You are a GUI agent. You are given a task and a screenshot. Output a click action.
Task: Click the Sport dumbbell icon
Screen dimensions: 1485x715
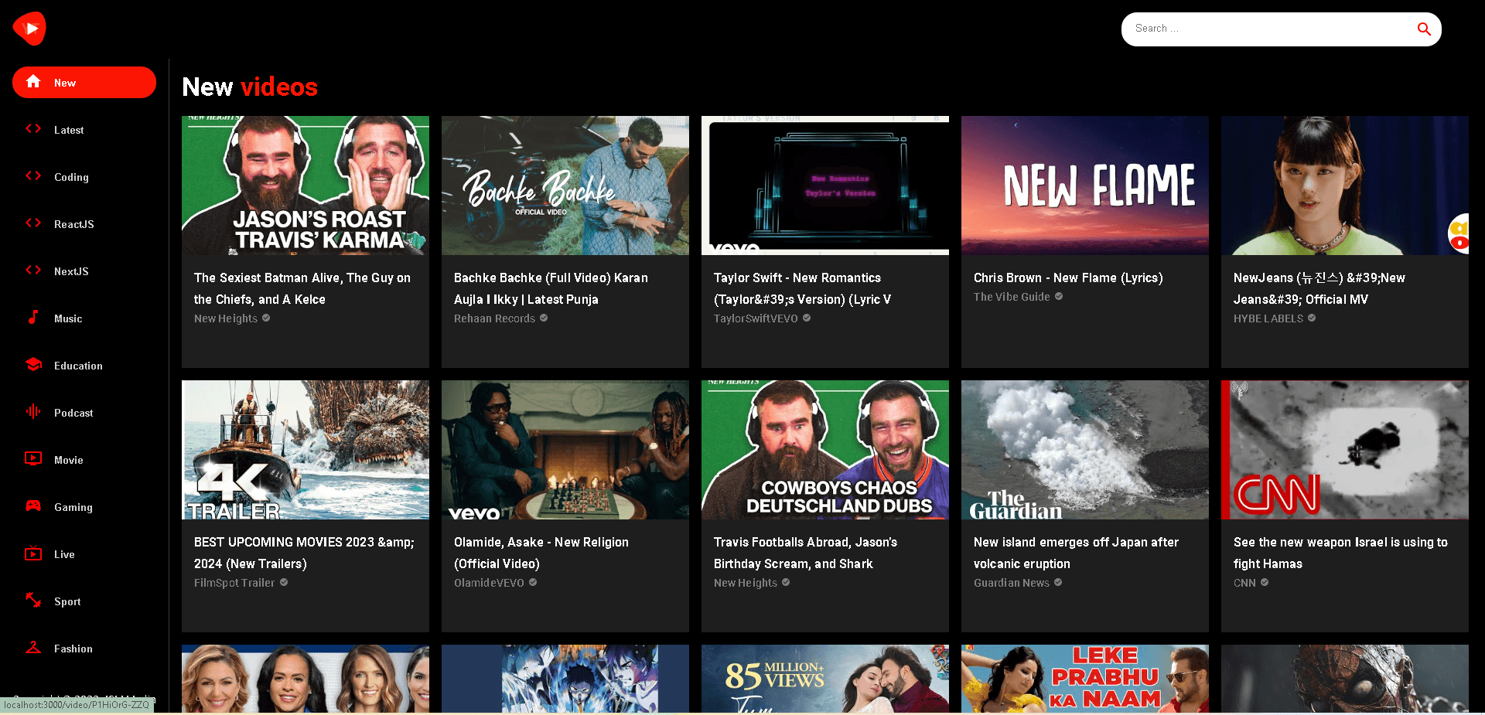(x=33, y=600)
